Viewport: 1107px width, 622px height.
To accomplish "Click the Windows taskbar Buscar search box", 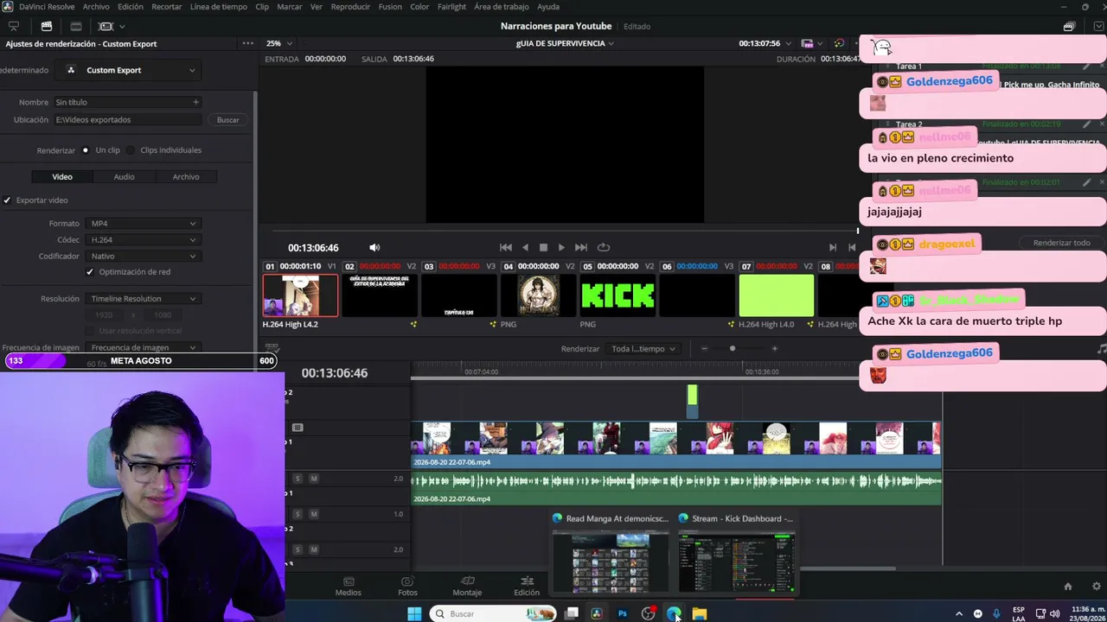I will tap(493, 613).
